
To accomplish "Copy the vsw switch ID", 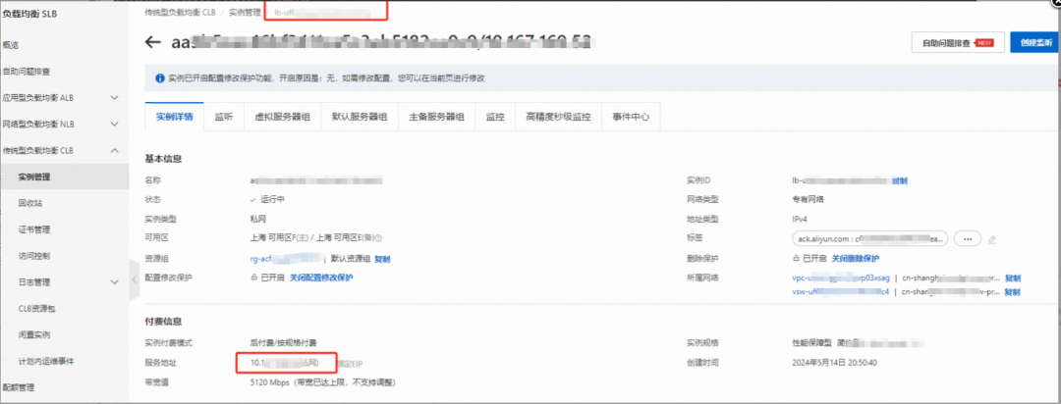I will point(1012,292).
